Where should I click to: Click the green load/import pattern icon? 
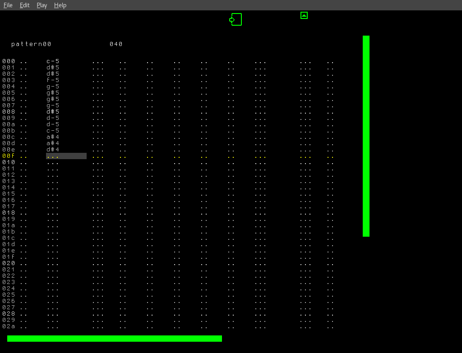click(x=236, y=19)
